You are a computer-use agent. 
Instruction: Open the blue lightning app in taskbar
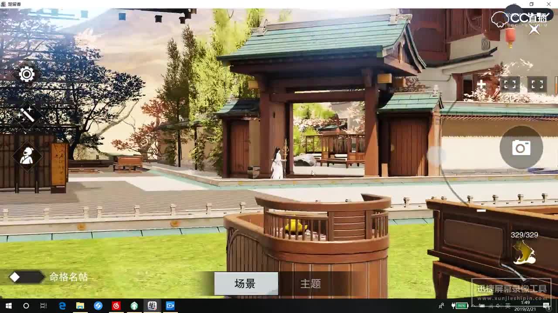tap(98, 306)
